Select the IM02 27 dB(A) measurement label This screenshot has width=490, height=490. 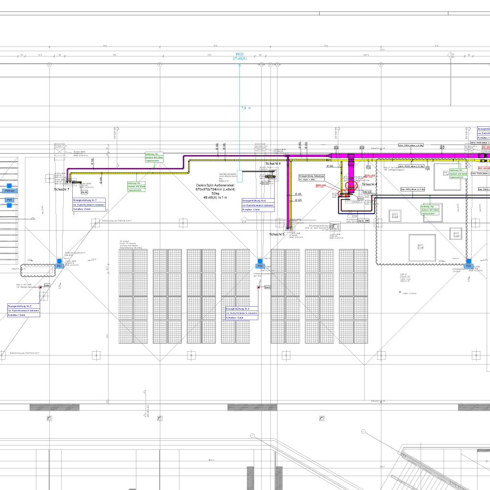[x=239, y=56]
